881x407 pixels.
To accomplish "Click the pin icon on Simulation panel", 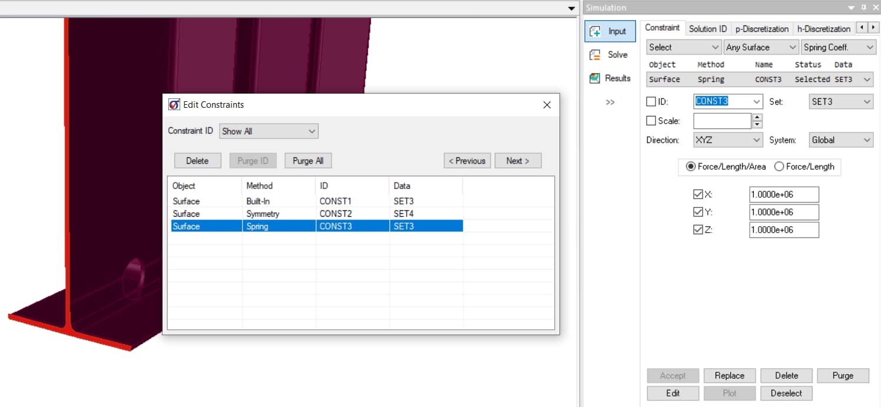I will 863,8.
